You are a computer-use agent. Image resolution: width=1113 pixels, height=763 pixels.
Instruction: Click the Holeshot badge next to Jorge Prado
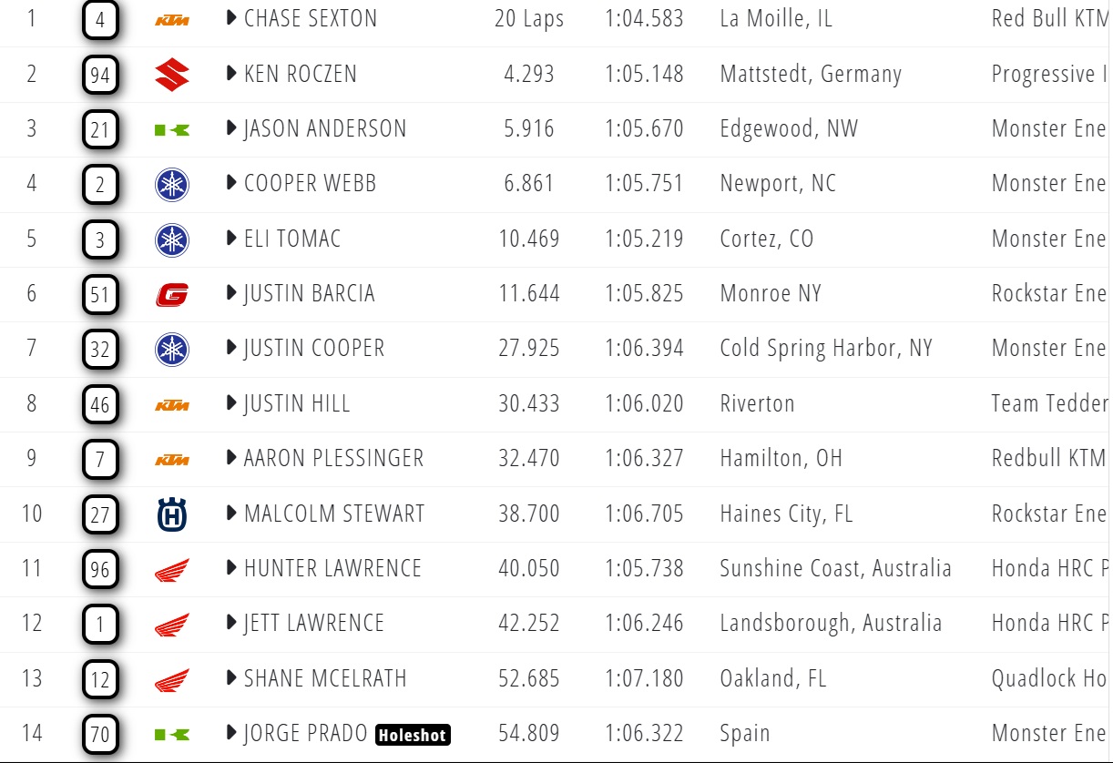(x=413, y=735)
